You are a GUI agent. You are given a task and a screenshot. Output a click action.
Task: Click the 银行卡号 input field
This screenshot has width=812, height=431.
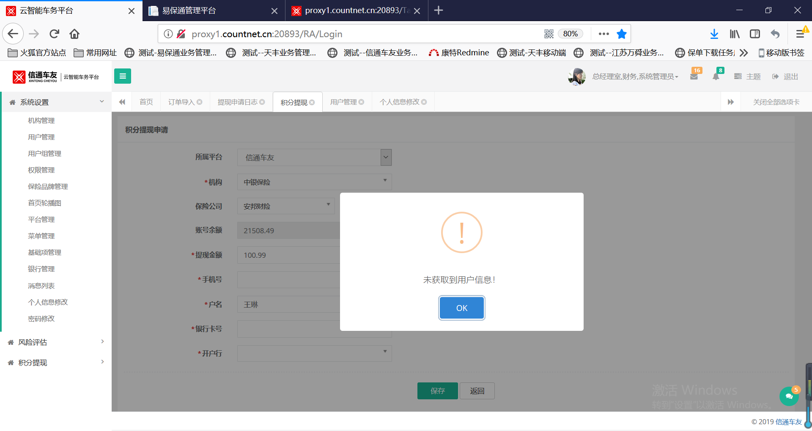click(x=314, y=329)
